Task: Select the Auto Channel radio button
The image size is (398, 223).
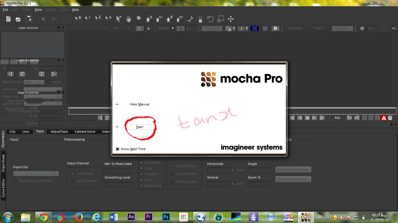Action: (73, 181)
